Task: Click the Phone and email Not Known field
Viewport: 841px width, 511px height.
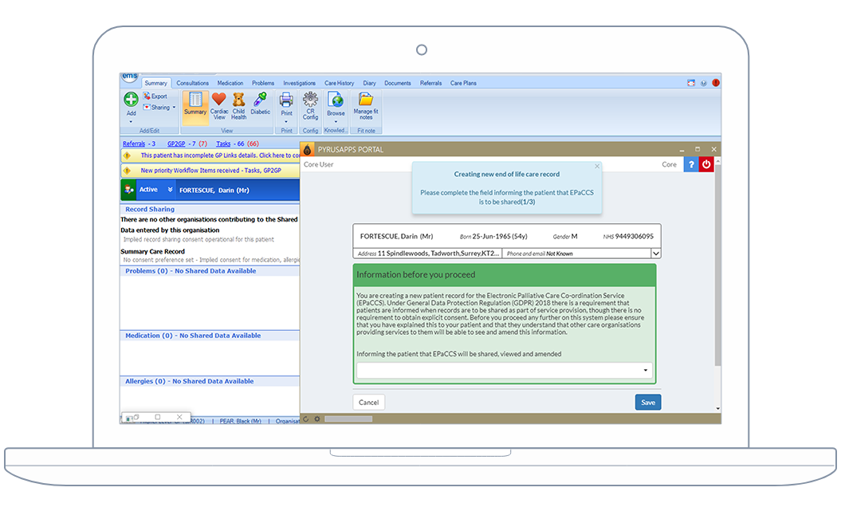Action: tap(576, 254)
